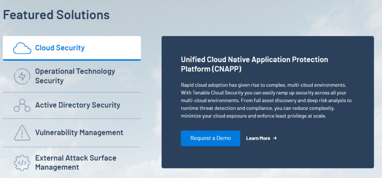Click the paragraph starting 'Rapid cloud adoption'

pyautogui.click(x=266, y=101)
